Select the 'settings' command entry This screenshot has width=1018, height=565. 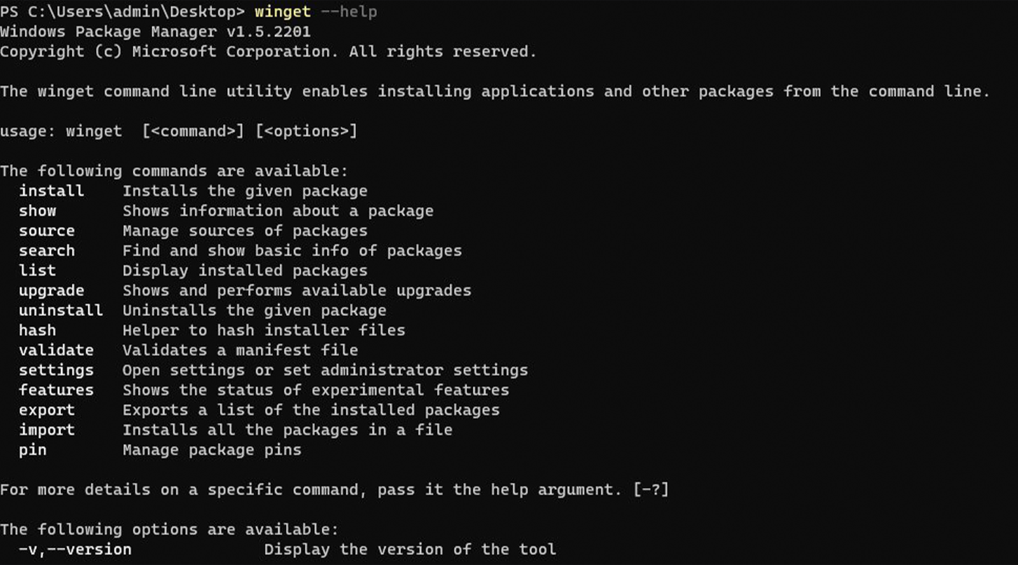pyautogui.click(x=56, y=370)
